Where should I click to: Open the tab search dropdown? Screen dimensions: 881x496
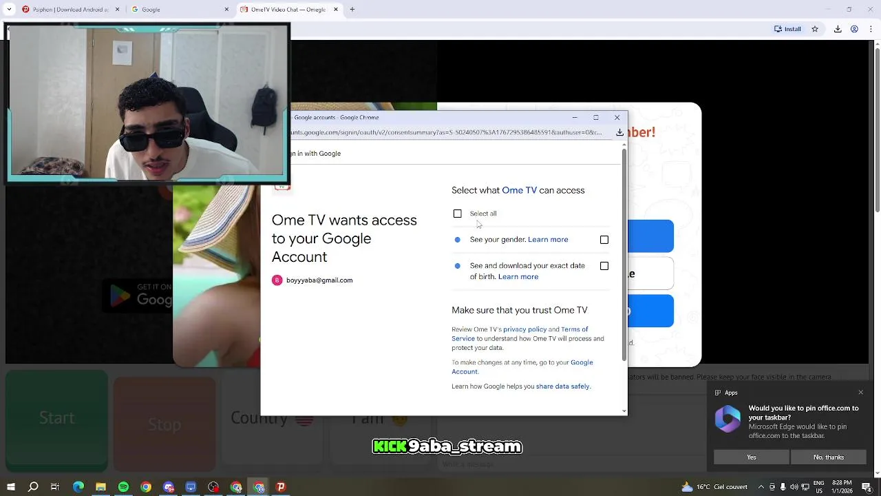tap(9, 10)
